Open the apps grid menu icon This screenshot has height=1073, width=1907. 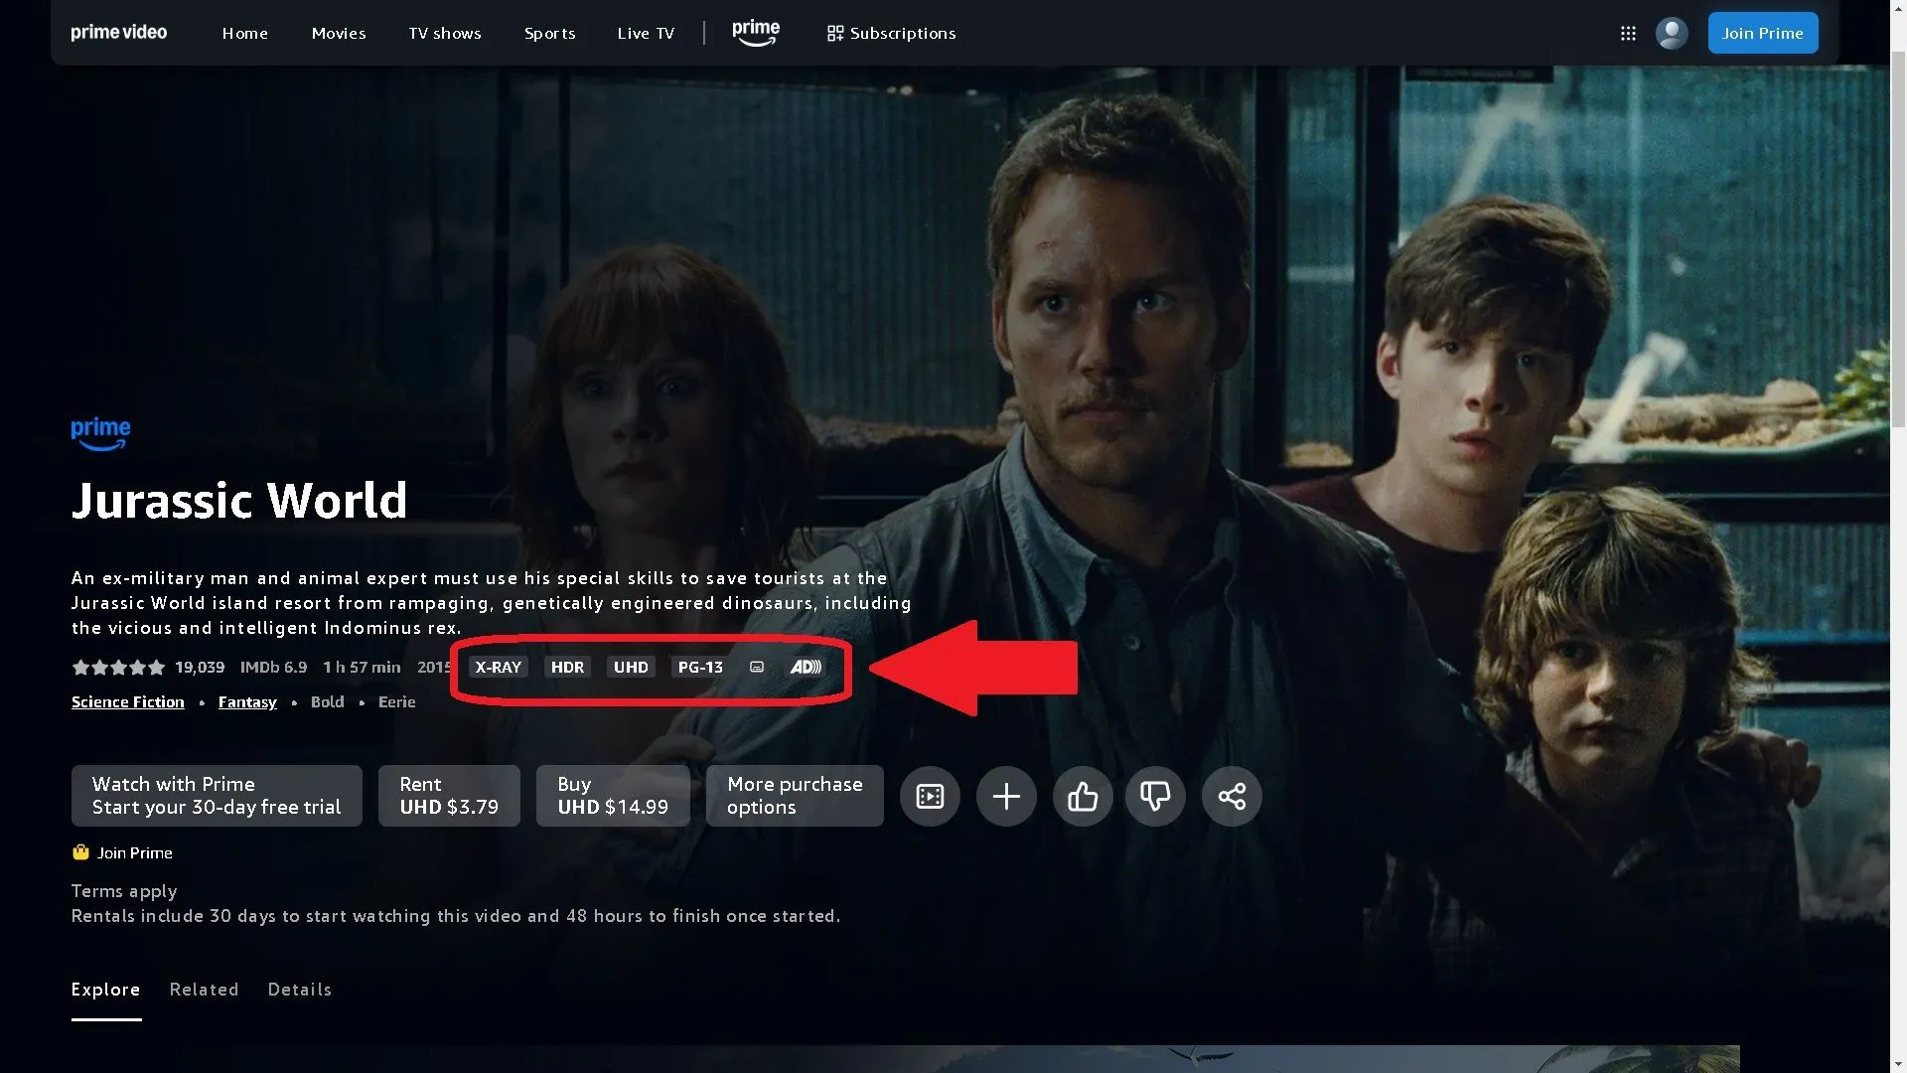coord(1628,33)
